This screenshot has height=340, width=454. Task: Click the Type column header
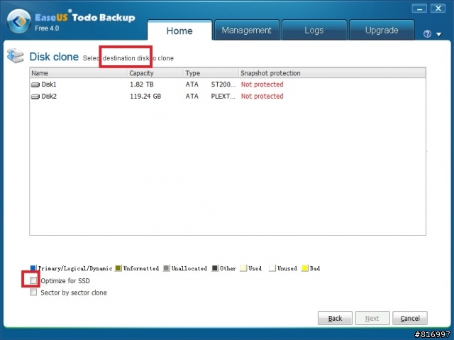211,73
